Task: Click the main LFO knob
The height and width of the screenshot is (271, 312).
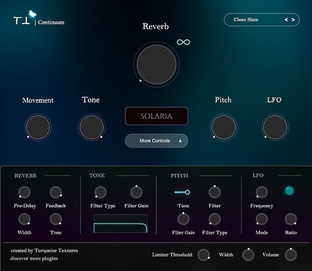Action: (x=275, y=127)
